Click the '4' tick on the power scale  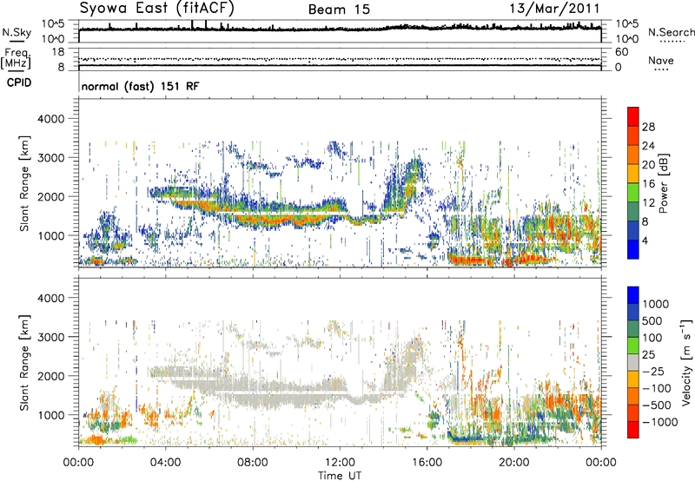pyautogui.click(x=645, y=240)
